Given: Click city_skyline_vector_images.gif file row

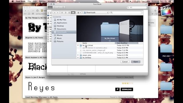Looking at the screenshot, I should click(110, 50).
